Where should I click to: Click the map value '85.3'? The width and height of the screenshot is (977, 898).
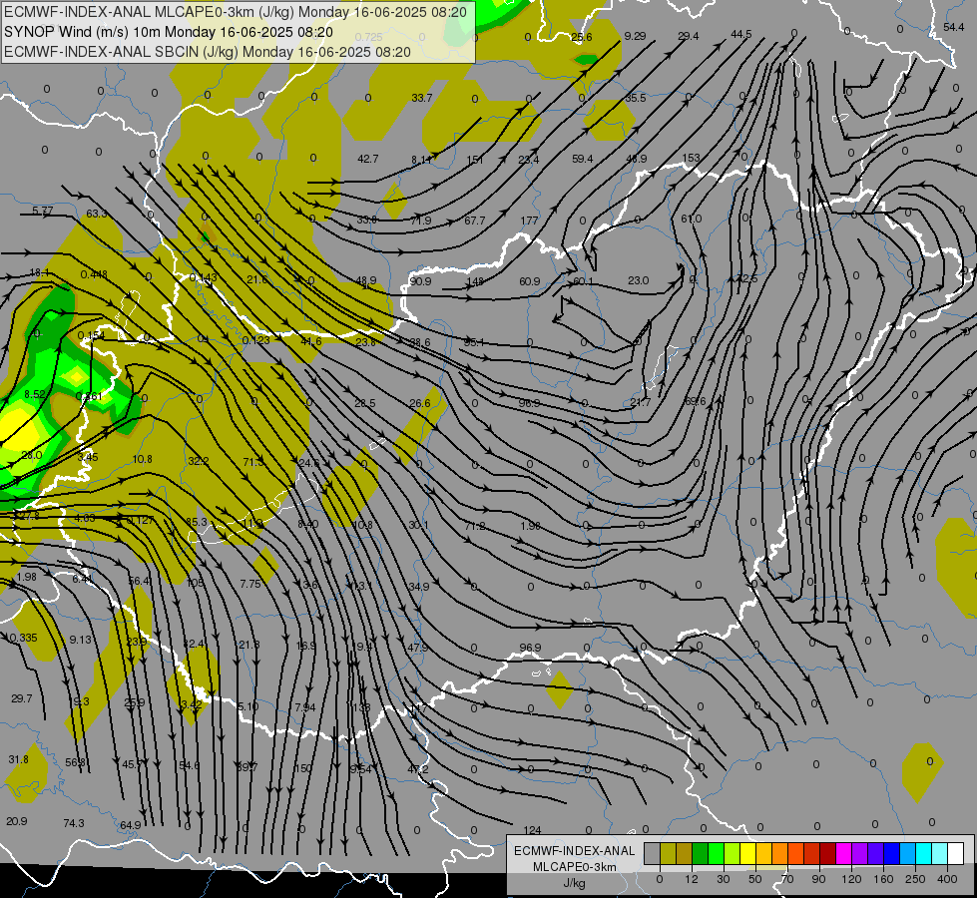(x=197, y=522)
